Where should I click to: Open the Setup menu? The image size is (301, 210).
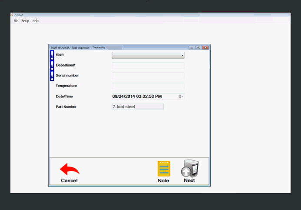pos(26,21)
